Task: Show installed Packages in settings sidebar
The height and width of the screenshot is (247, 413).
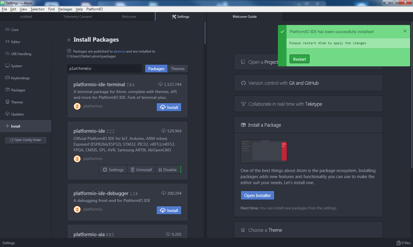Action: pos(26,90)
